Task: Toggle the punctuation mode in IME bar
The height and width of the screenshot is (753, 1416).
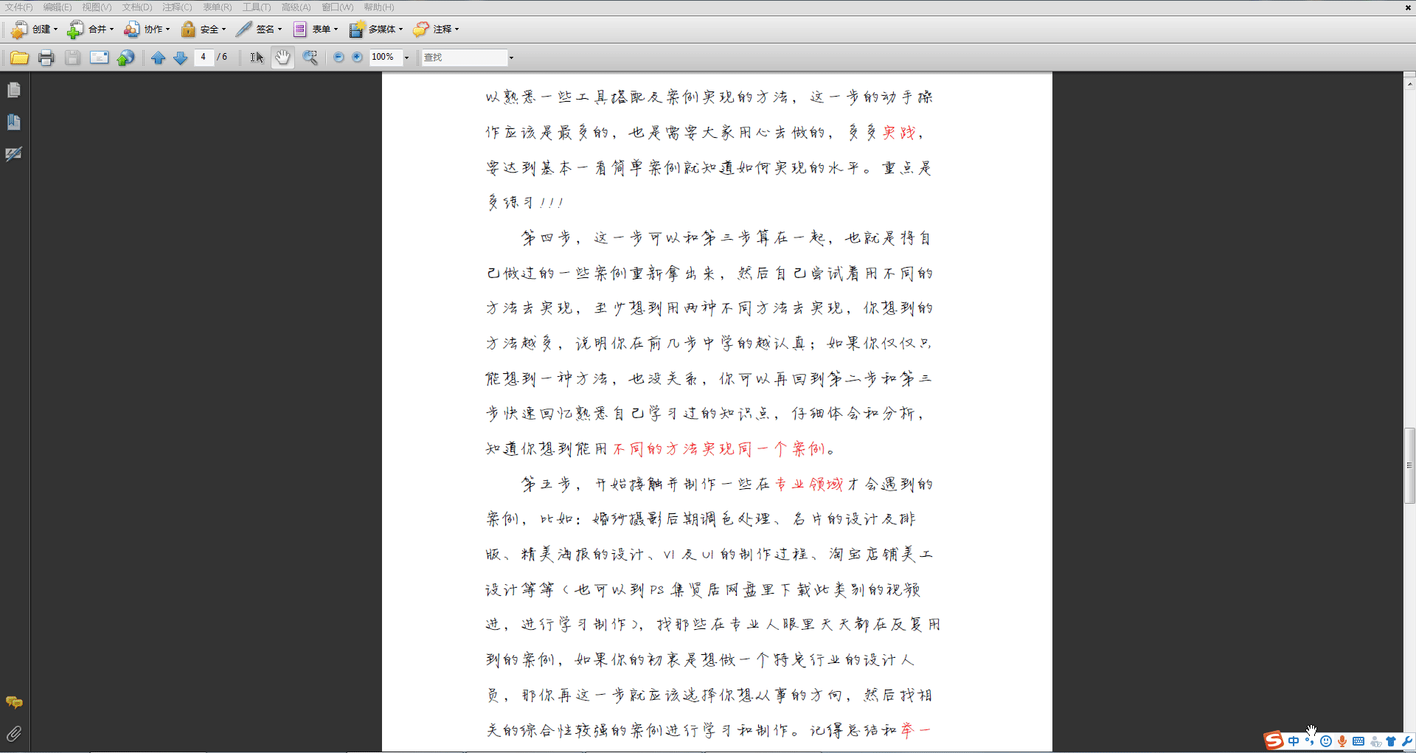Action: tap(1310, 741)
